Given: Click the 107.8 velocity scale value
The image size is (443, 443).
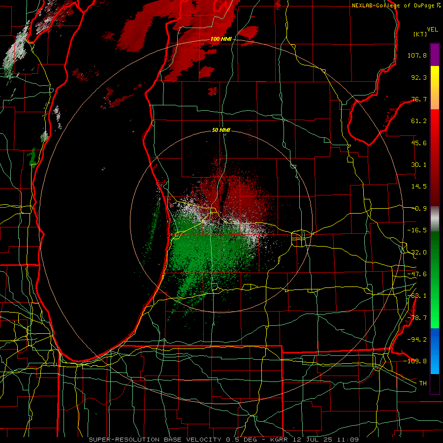Looking at the screenshot, I should tap(417, 55).
